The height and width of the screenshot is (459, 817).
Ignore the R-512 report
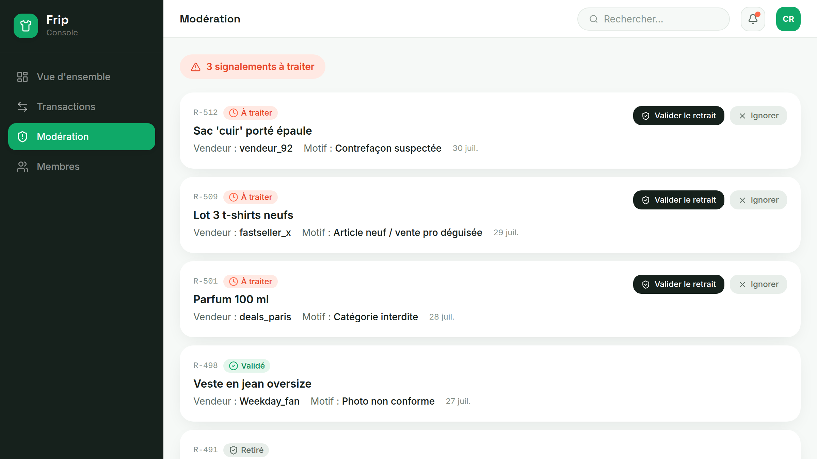click(758, 116)
